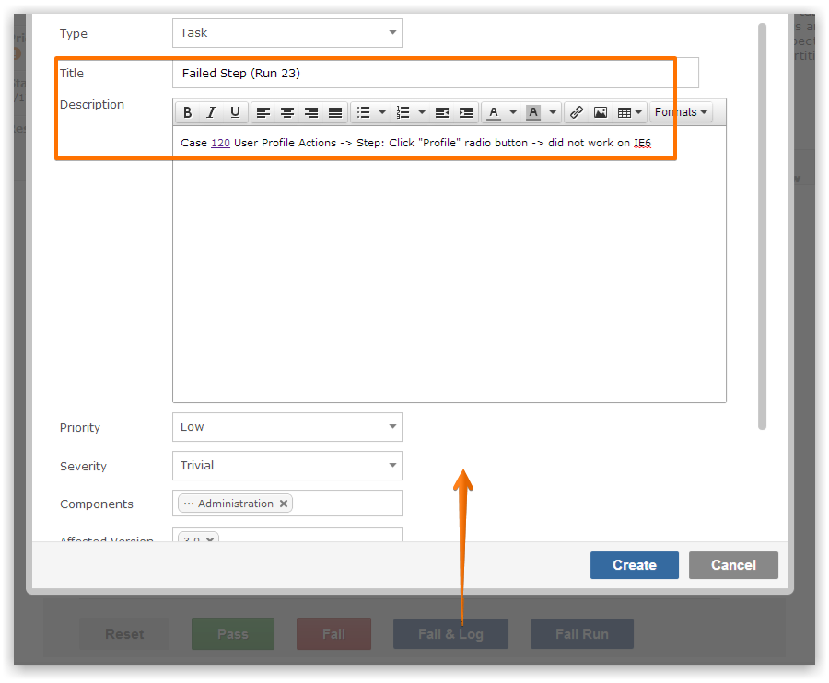Align description text to the left
This screenshot has height=683, width=829.
263,112
